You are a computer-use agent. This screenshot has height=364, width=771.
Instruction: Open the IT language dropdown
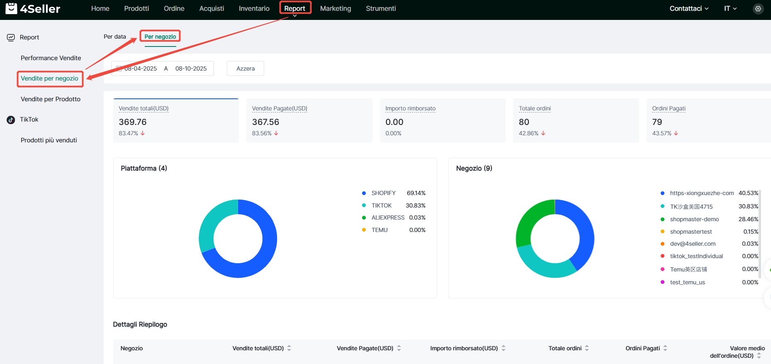pos(730,9)
